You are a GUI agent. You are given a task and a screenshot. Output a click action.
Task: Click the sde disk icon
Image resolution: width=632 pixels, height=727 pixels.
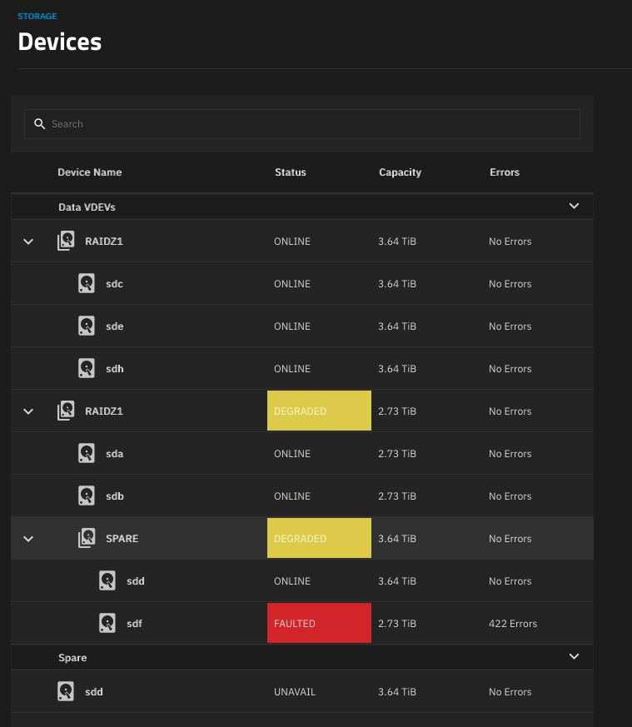coord(87,326)
